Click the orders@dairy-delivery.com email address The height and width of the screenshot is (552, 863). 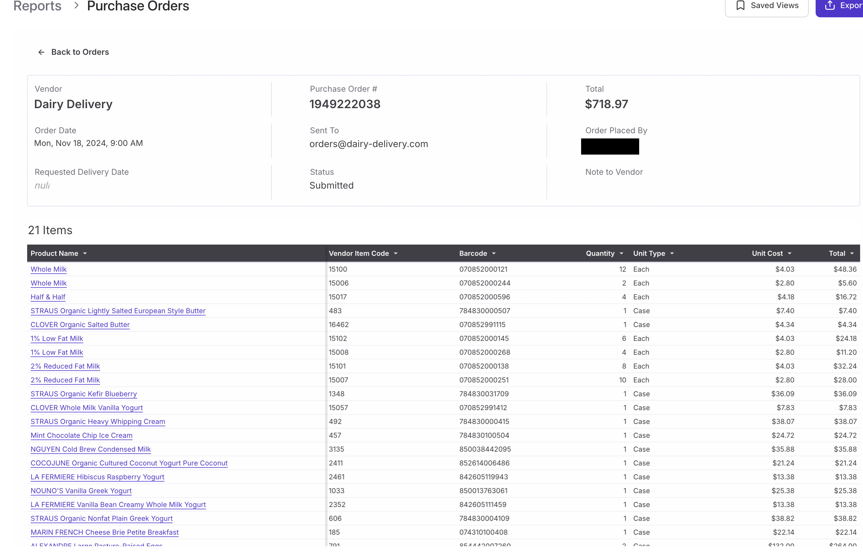coord(369,144)
